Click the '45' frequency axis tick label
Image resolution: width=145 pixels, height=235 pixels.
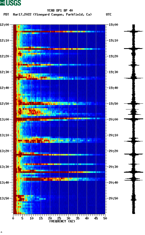(96, 218)
